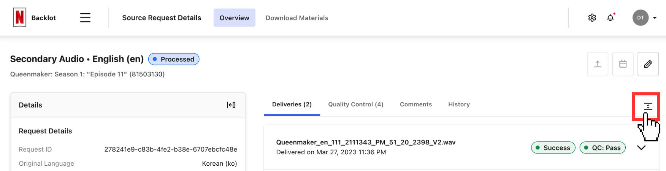Viewport: 666px width, 171px height.
Task: Click the calendar icon button
Action: point(623,64)
